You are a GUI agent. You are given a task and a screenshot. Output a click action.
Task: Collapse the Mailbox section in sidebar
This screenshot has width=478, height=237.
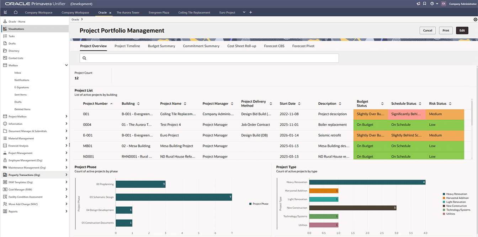(x=67, y=65)
